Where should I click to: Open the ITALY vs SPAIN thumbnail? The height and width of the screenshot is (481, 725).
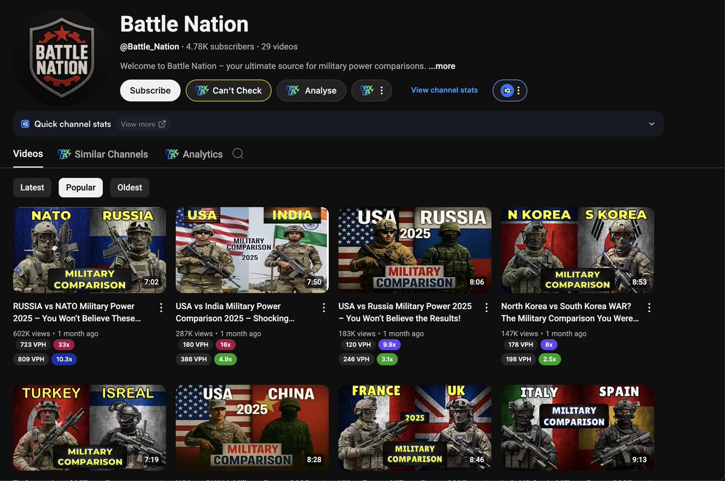click(x=578, y=428)
